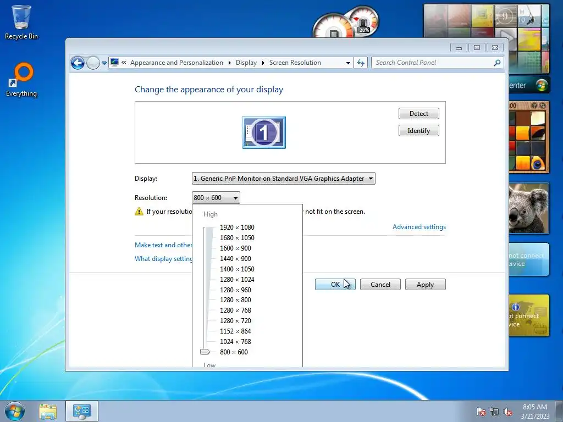Click the Media Center gadget
563x422 pixels.
528,85
